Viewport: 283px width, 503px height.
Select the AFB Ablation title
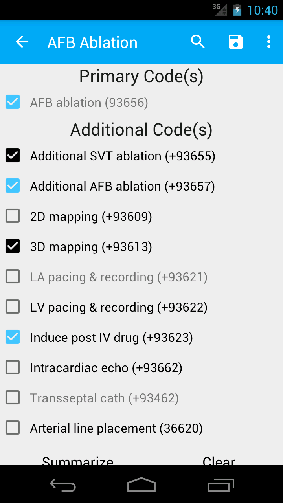pyautogui.click(x=92, y=42)
